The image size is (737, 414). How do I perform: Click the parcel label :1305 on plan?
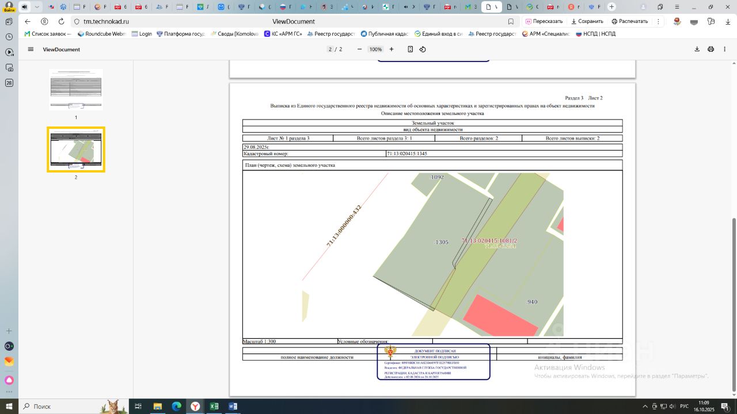(441, 243)
